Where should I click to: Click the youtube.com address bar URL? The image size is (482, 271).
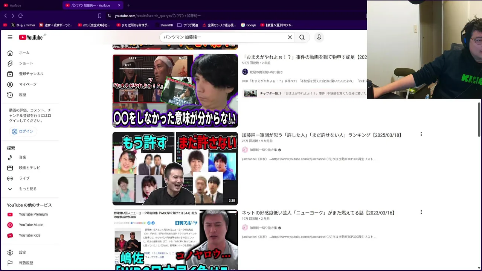click(x=158, y=16)
